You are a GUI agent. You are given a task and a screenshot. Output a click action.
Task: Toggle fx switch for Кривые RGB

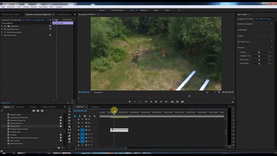[5, 35]
